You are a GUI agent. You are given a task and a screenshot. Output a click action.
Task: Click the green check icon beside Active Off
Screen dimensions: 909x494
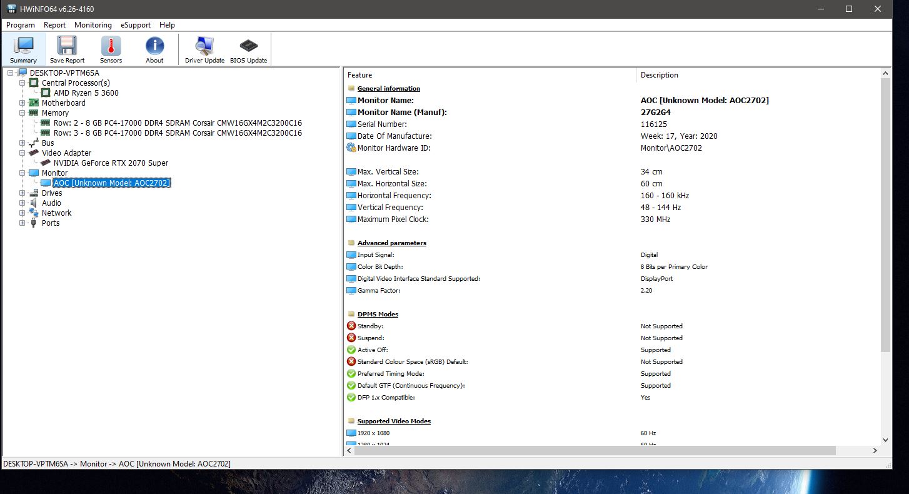351,350
